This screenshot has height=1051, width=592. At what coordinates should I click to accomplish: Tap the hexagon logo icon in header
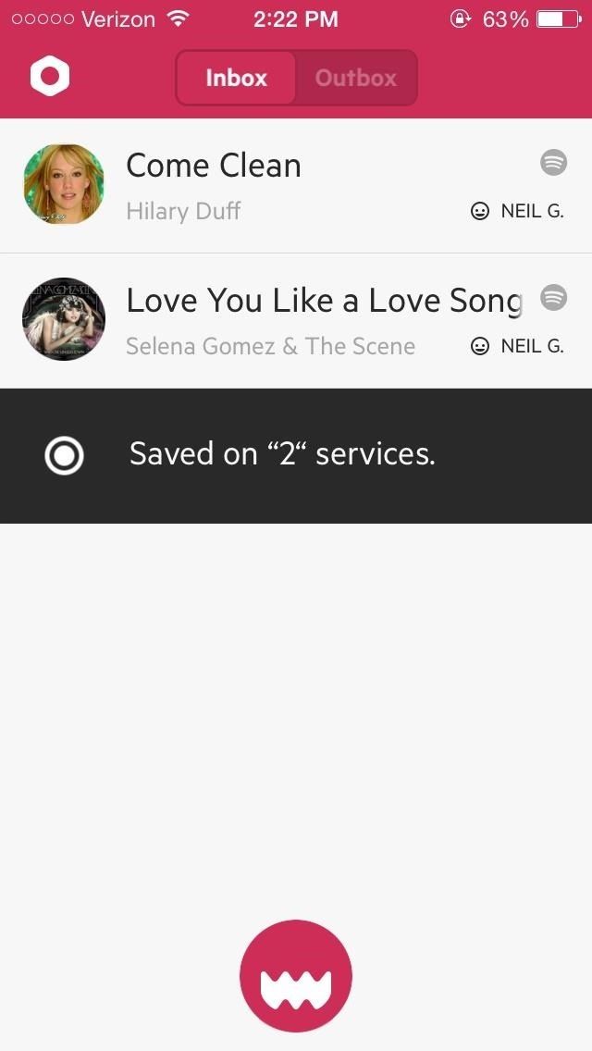[50, 76]
